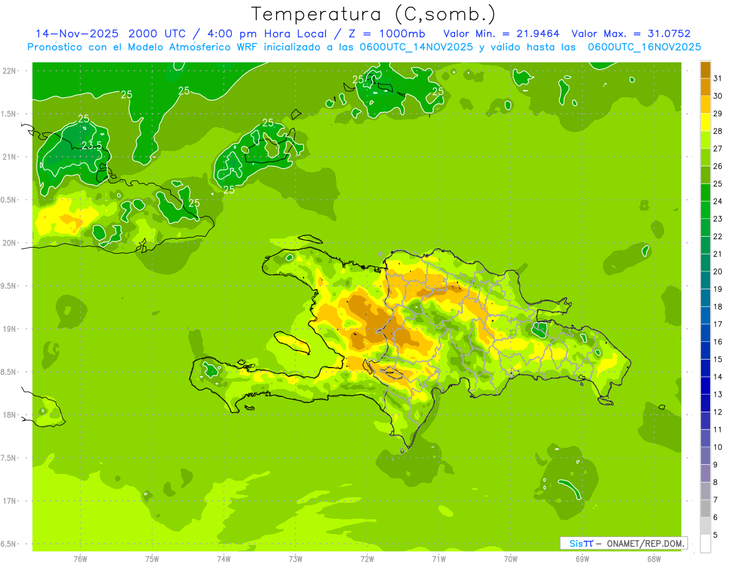Click the color scale number 20
The image size is (734, 567).
pos(717,272)
